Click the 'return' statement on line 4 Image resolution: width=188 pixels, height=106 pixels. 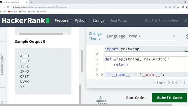[121, 64]
